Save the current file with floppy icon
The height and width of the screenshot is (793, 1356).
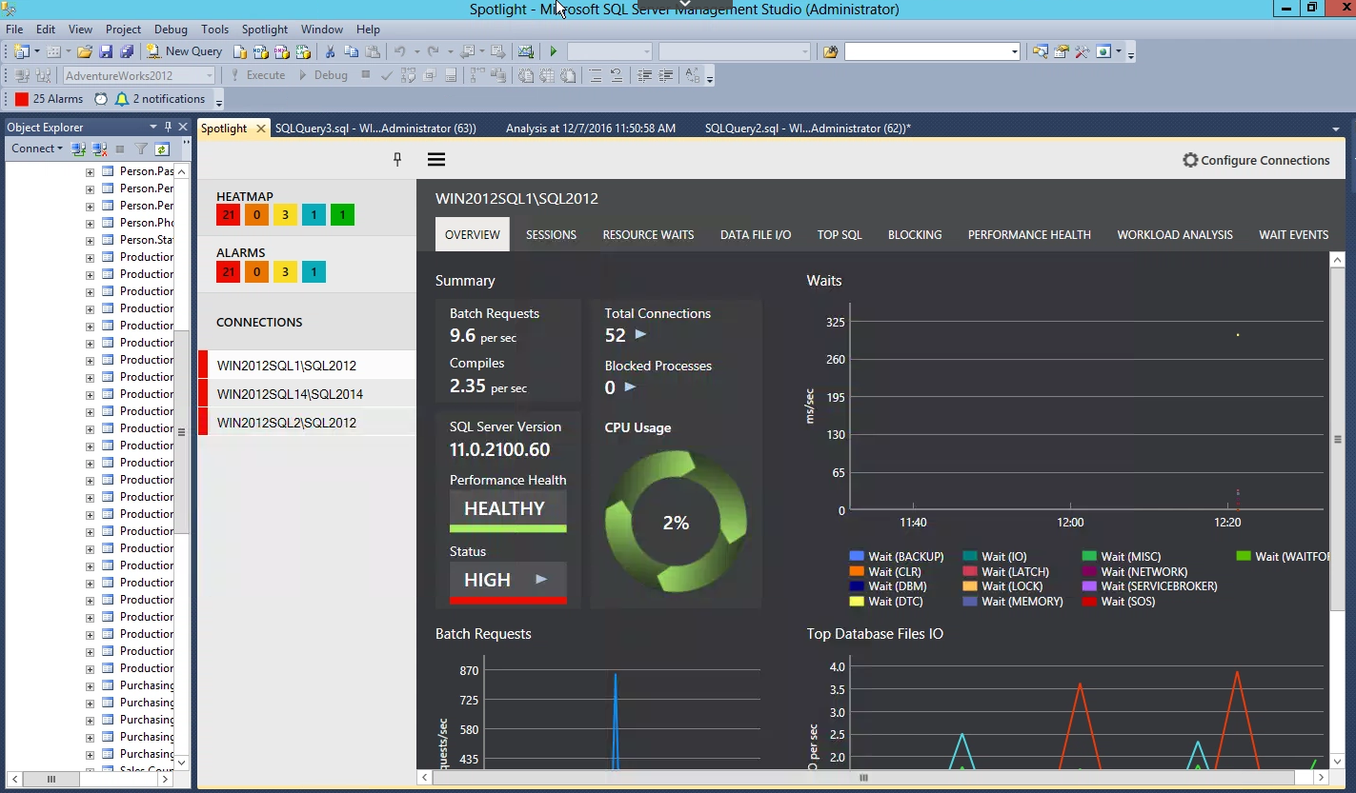click(x=105, y=51)
